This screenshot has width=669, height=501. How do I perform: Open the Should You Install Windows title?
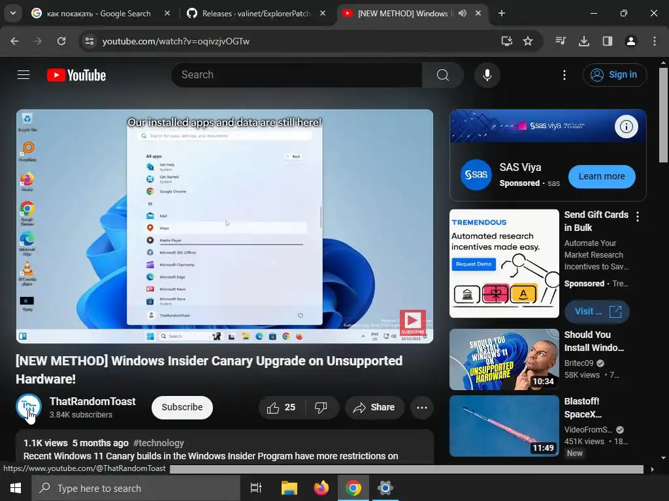(594, 341)
